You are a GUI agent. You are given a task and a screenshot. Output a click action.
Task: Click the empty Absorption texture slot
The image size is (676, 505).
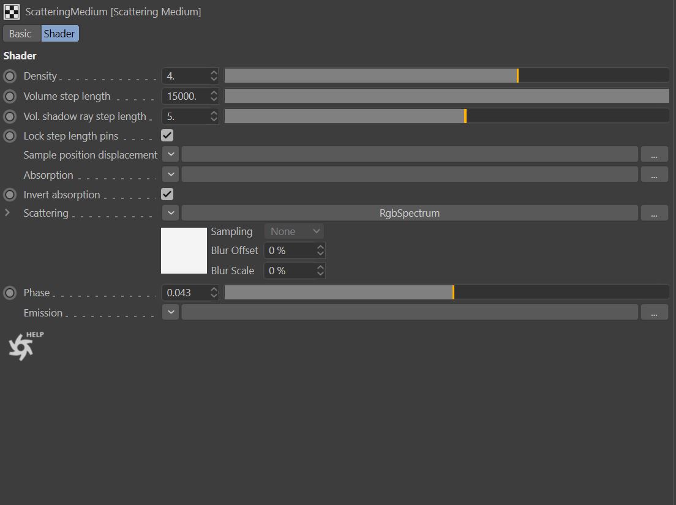(410, 174)
